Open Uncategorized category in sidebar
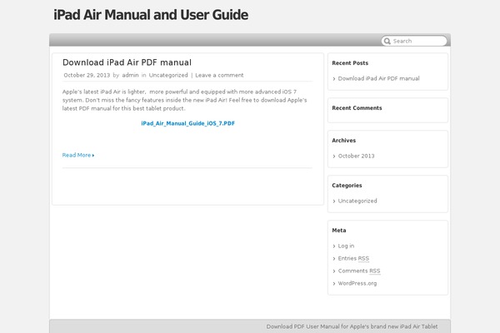 357,201
